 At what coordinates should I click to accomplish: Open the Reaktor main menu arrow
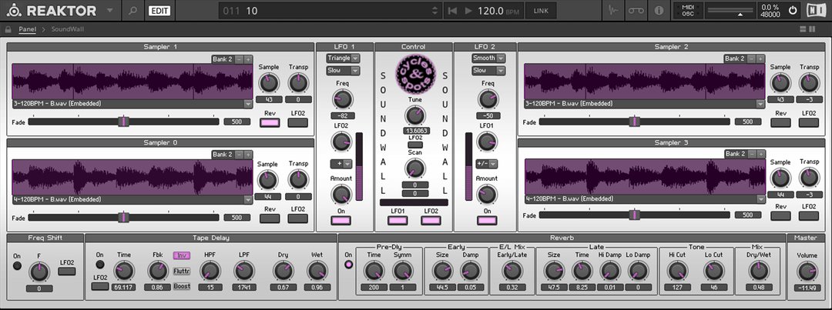pos(109,11)
